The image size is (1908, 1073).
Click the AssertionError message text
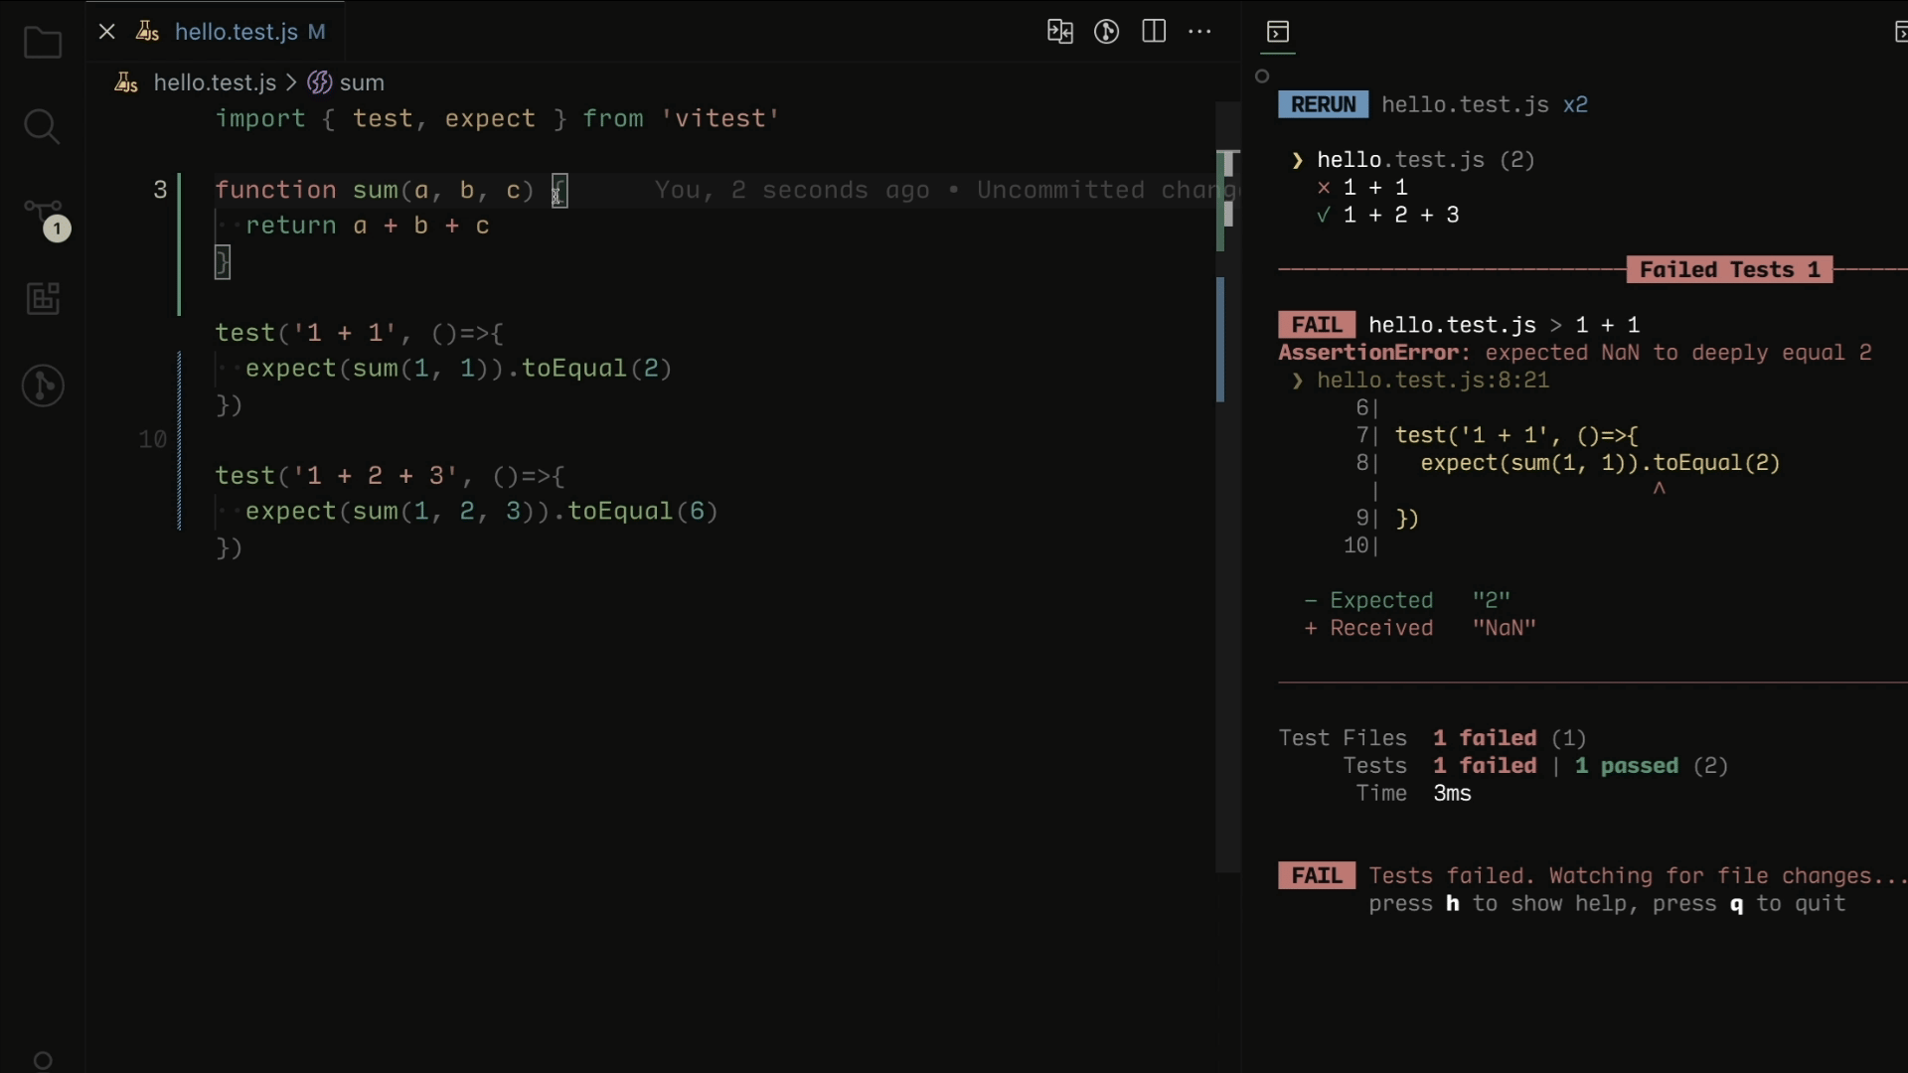[x=1575, y=353]
